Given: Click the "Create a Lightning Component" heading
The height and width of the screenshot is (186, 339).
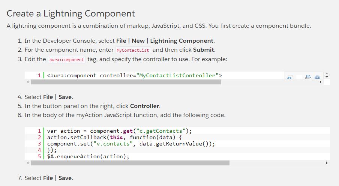Looking at the screenshot, I should point(71,14).
